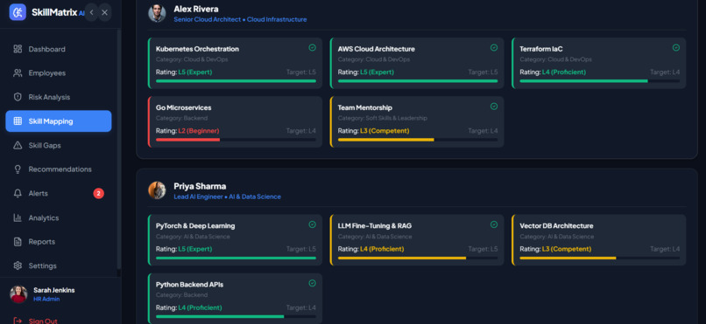The image size is (706, 324).
Task: Click the Alex Rivera name heading
Action: point(196,9)
